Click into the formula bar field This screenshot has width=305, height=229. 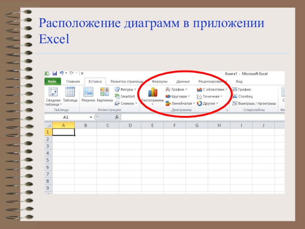click(203, 117)
